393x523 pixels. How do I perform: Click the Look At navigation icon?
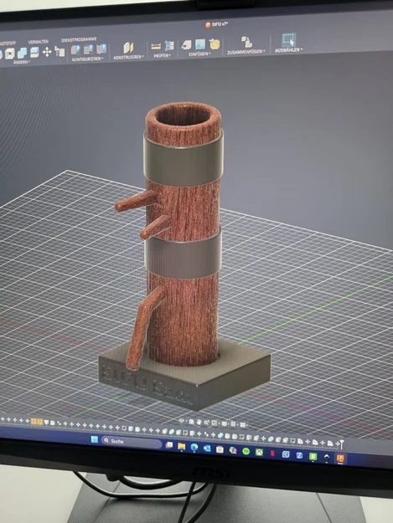pyautogui.click(x=191, y=422)
